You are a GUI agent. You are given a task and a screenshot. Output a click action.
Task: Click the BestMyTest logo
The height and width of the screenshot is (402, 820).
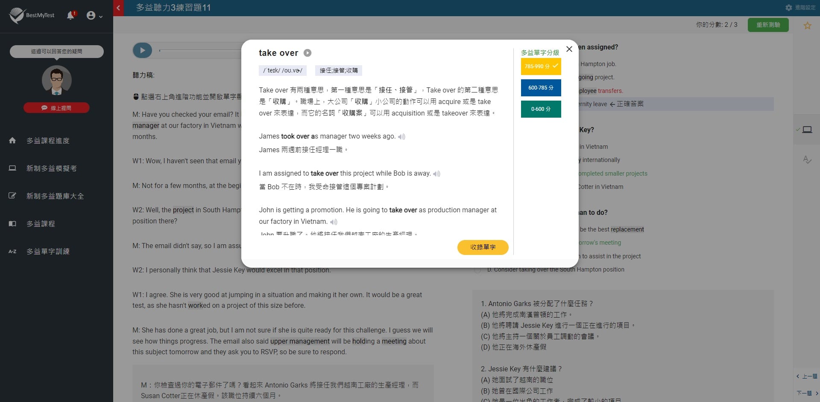(x=32, y=15)
